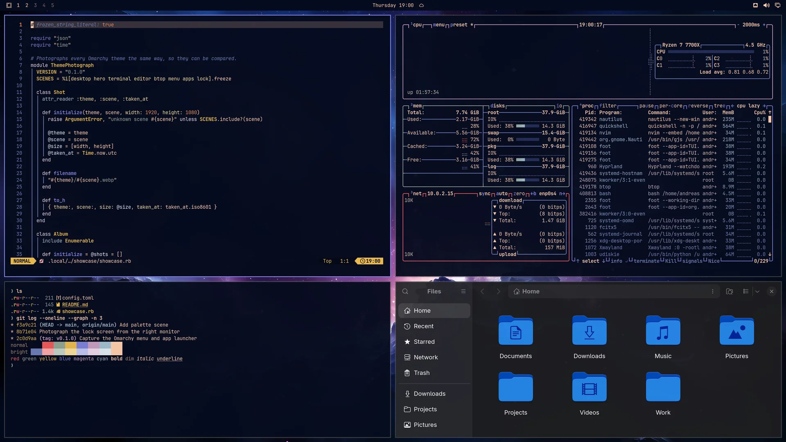Open the Home path bar kebab menu
Screen dimensions: 786x442
[x=712, y=291]
